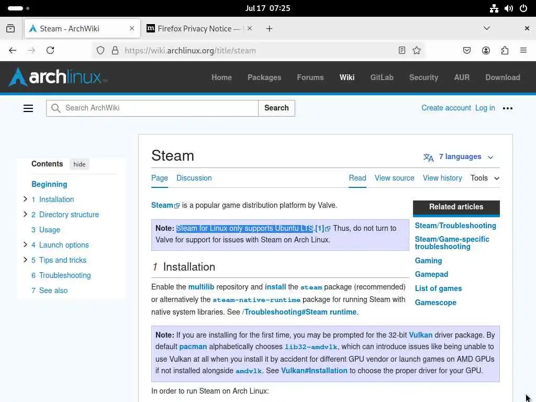The image size is (536, 402).
Task: Expand Installation section in contents
Action: (25, 199)
